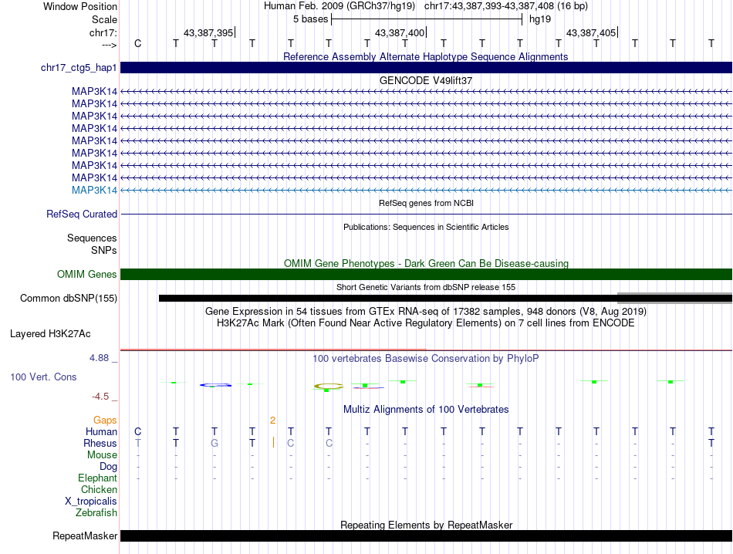Click the C base in the top sequence ruler
The height and width of the screenshot is (554, 733).
coord(137,43)
